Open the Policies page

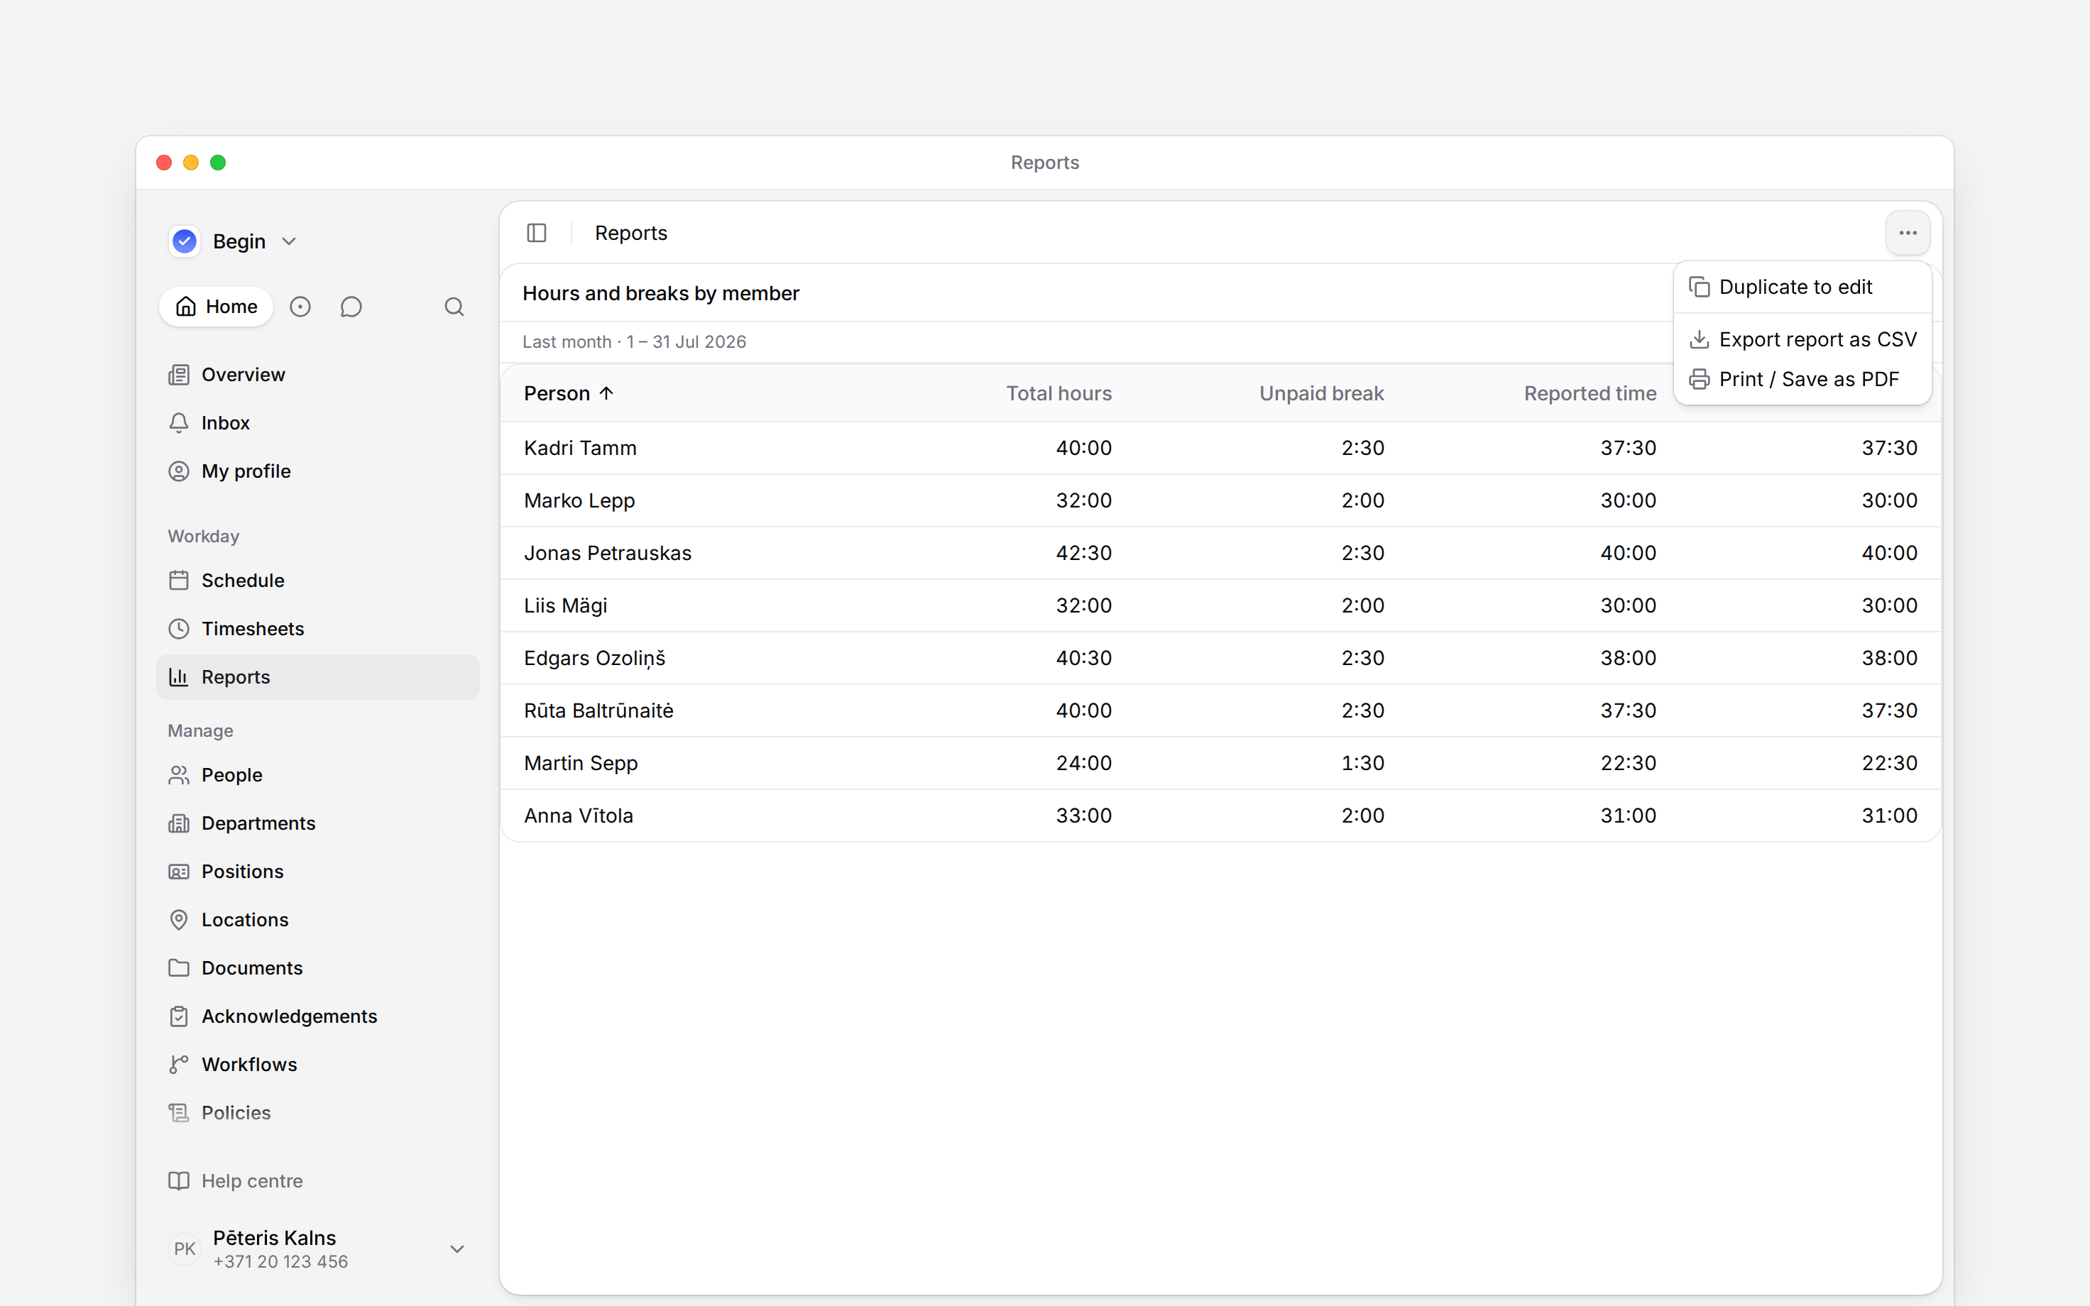coord(318,1112)
